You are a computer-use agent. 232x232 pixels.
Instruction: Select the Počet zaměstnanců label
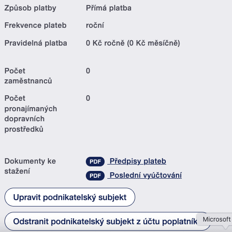point(28,76)
